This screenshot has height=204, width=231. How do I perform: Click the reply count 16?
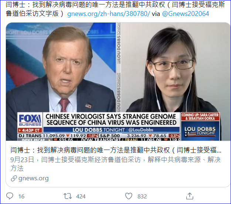click(21, 197)
